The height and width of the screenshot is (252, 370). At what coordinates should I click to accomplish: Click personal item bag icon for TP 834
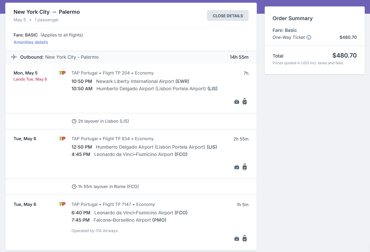click(237, 168)
